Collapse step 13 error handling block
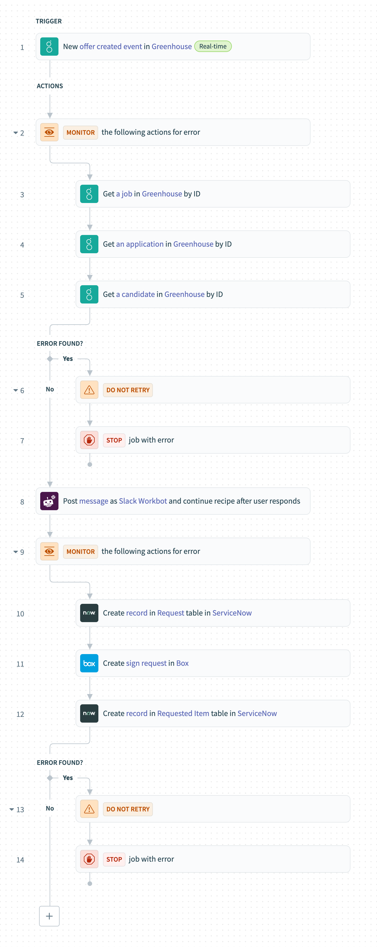 point(12,809)
